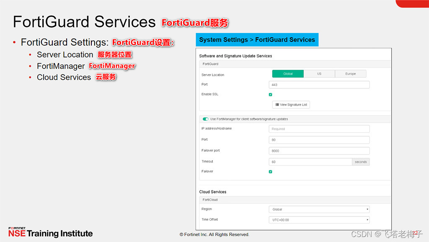Screen dimensions: 429x242
Task: Click the Enable SSL label text
Action: point(210,94)
